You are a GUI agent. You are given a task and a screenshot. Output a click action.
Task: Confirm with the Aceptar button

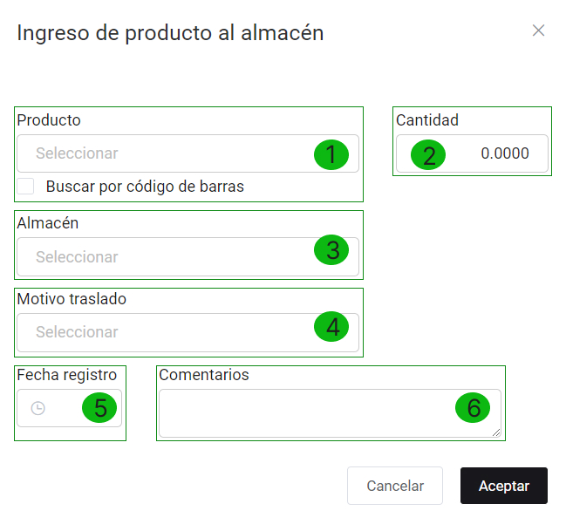click(503, 486)
